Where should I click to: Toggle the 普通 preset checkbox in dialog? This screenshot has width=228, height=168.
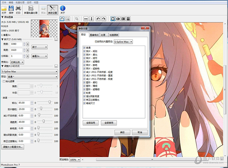click(x=84, y=48)
